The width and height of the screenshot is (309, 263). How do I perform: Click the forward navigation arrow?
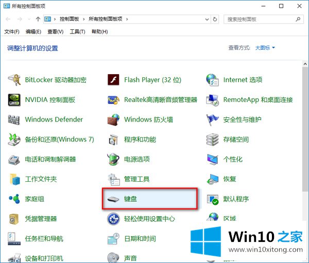[x=20, y=19]
